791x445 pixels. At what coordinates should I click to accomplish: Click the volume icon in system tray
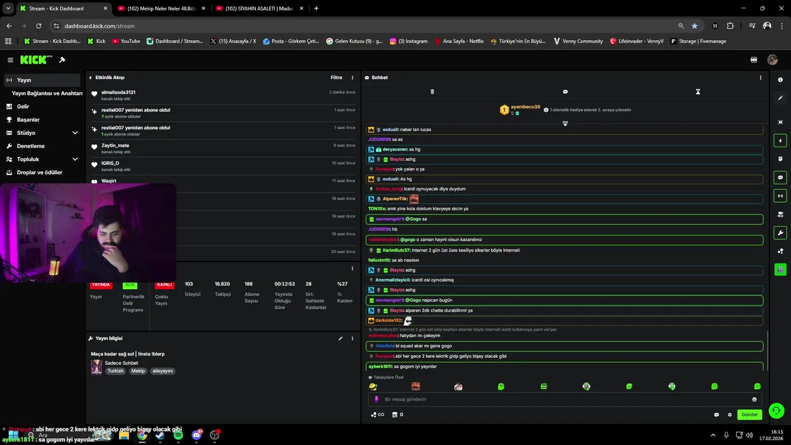coord(749,435)
